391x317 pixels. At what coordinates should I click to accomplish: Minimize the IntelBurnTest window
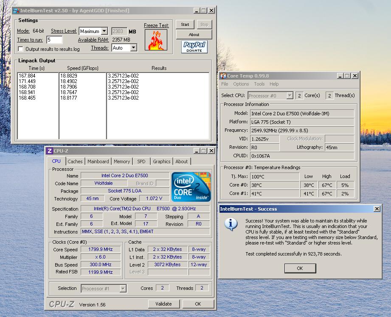point(197,11)
